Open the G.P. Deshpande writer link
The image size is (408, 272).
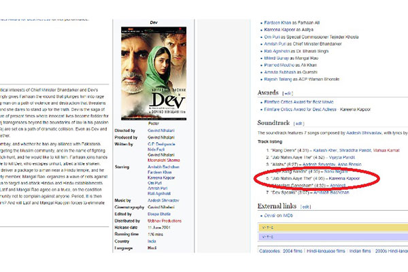(161, 144)
